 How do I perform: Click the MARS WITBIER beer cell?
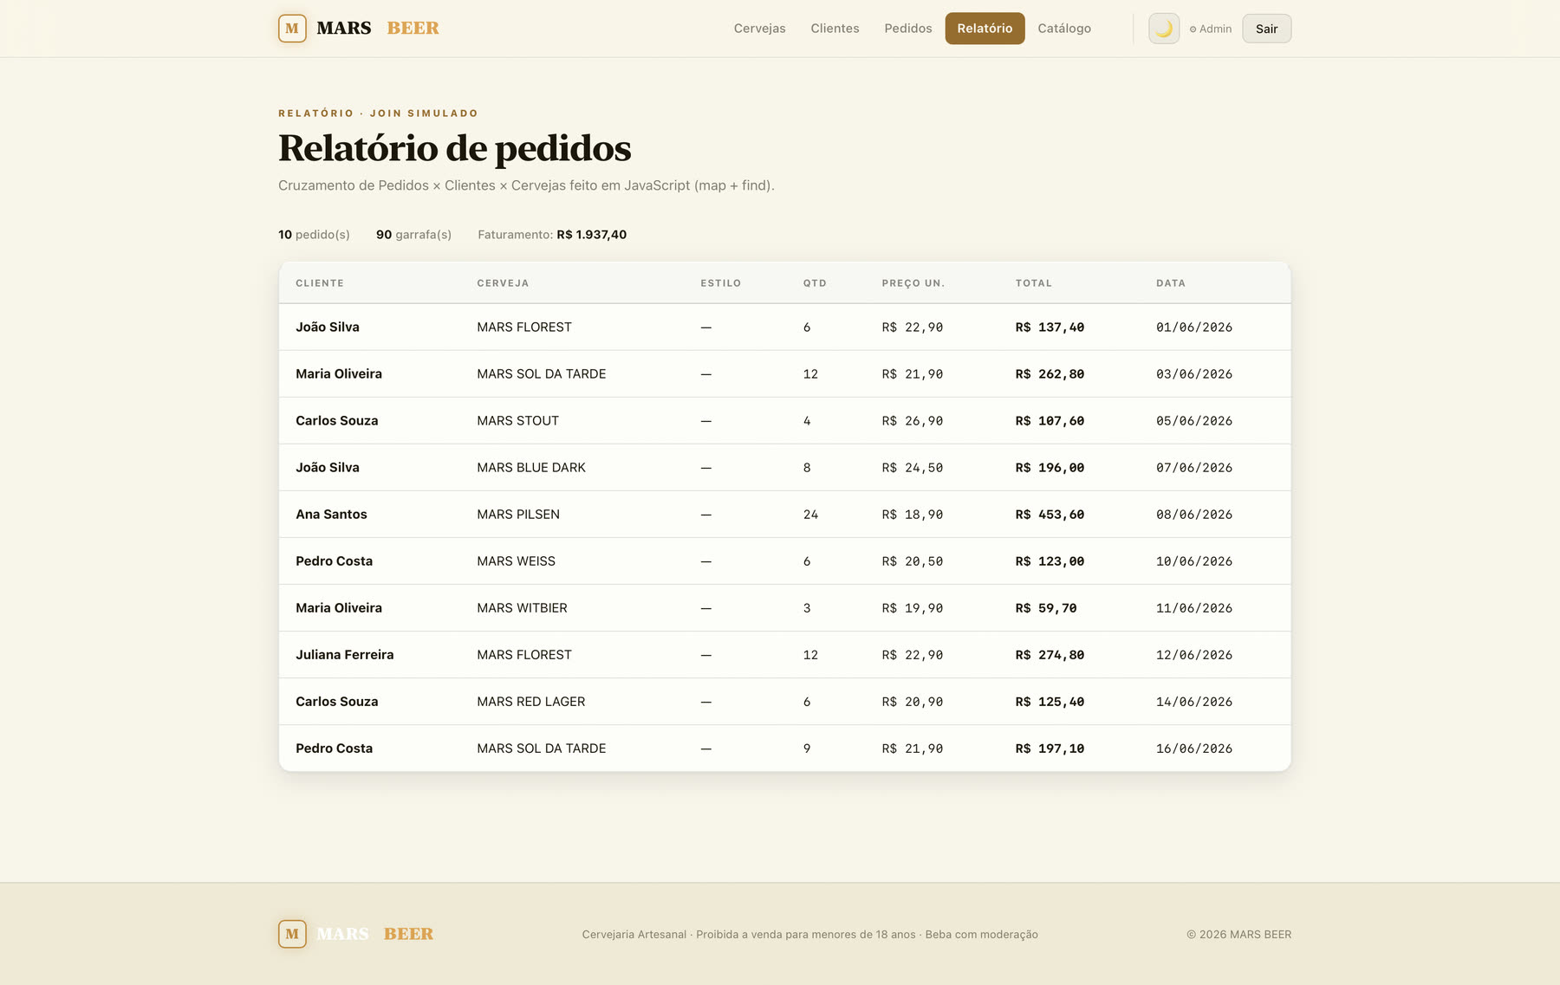coord(523,608)
